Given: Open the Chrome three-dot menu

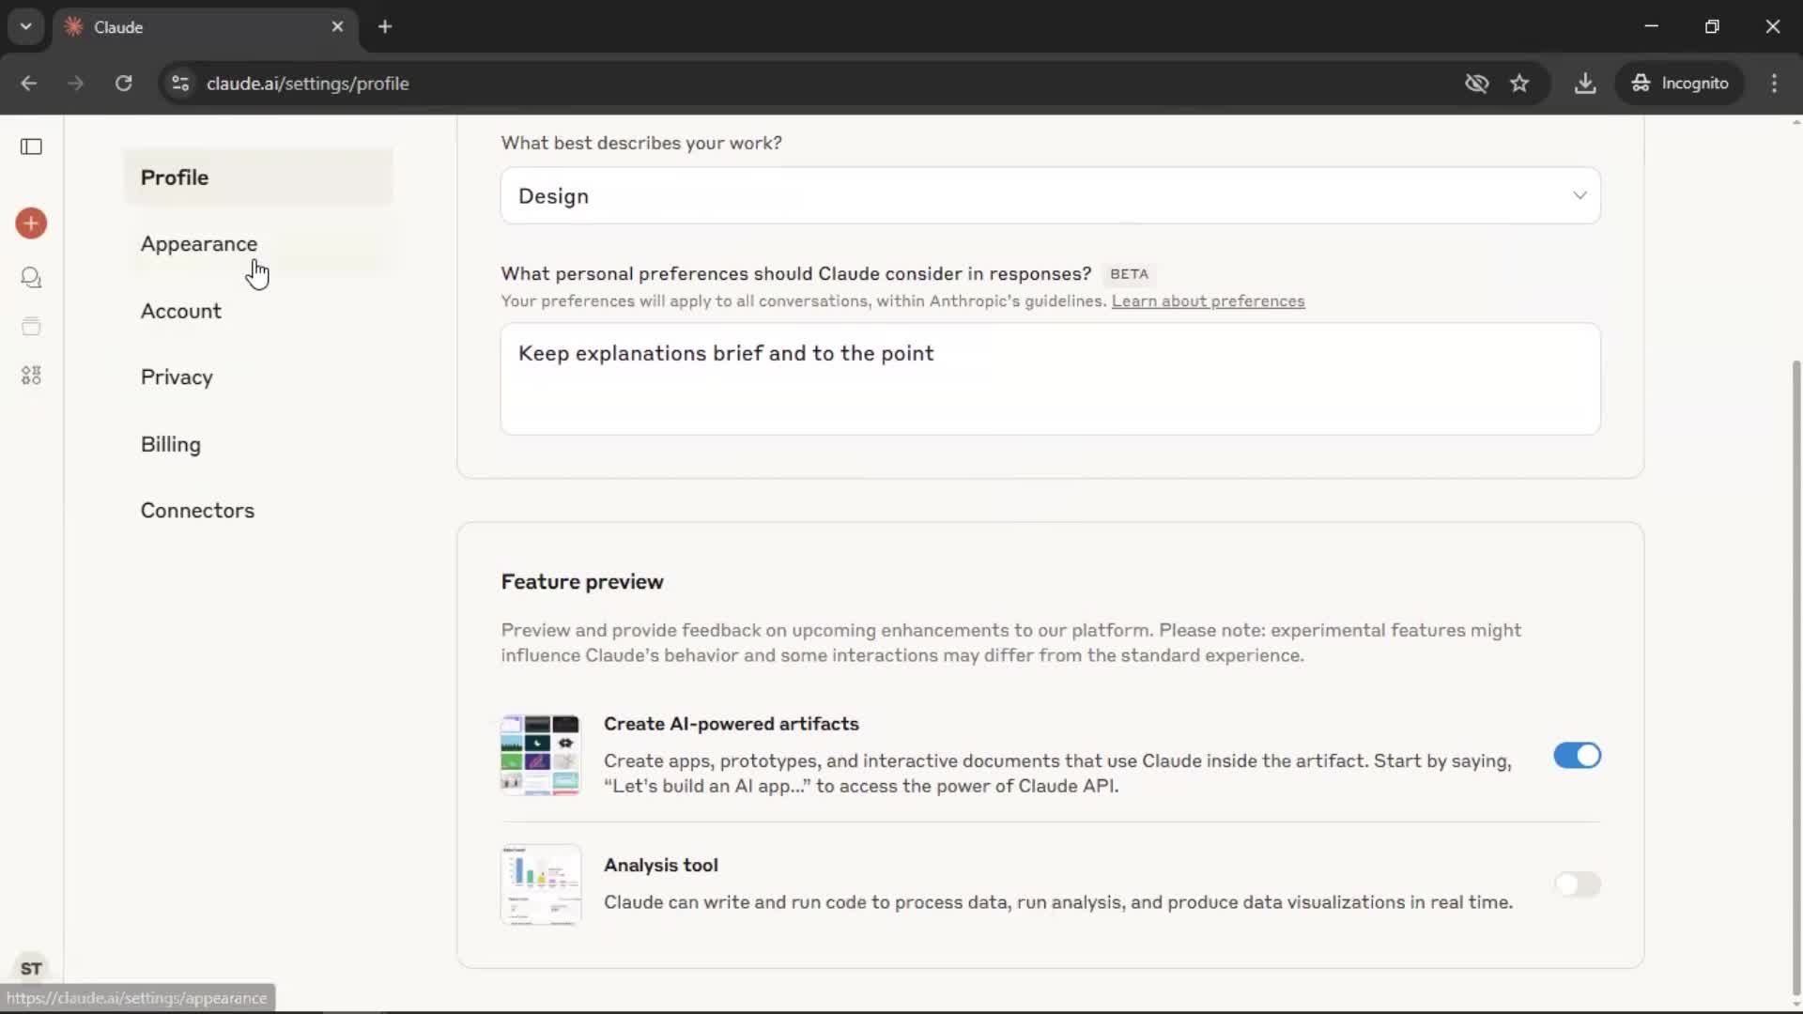Looking at the screenshot, I should 1774,84.
